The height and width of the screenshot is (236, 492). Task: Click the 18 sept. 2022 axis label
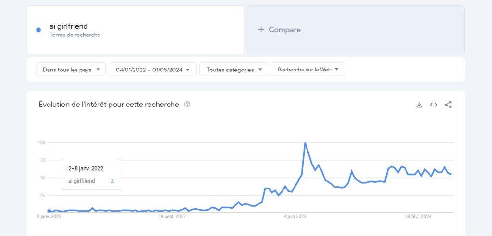172,216
